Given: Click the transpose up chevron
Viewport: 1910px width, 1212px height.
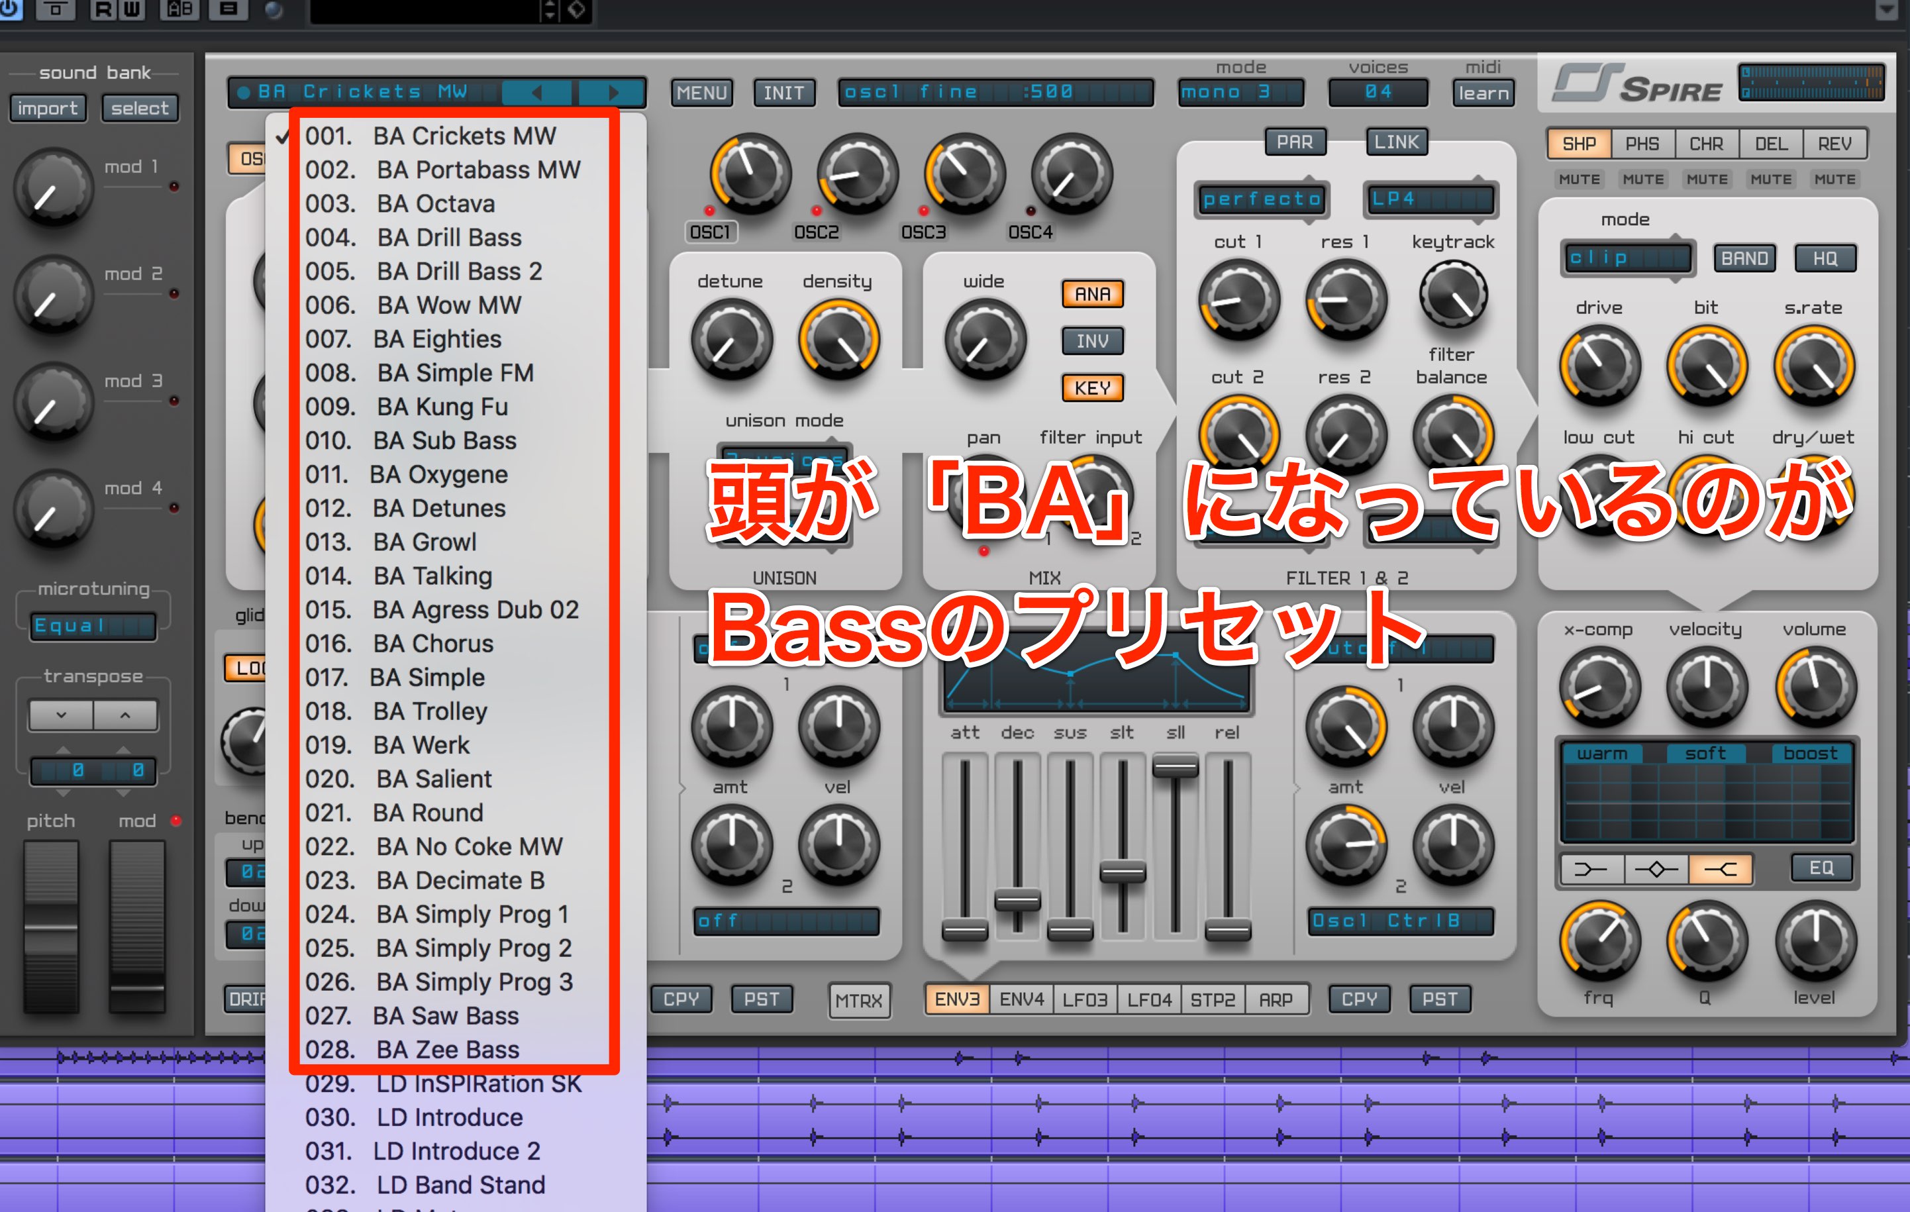Looking at the screenshot, I should [125, 715].
